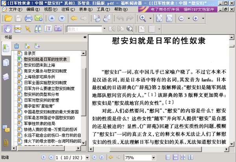Print the document via printer icon
This screenshot has width=236, height=162.
coord(28,18)
